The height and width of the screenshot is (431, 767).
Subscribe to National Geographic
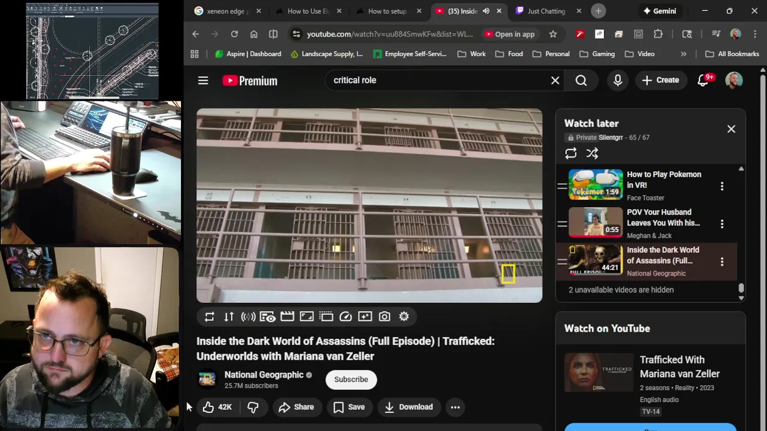point(351,380)
